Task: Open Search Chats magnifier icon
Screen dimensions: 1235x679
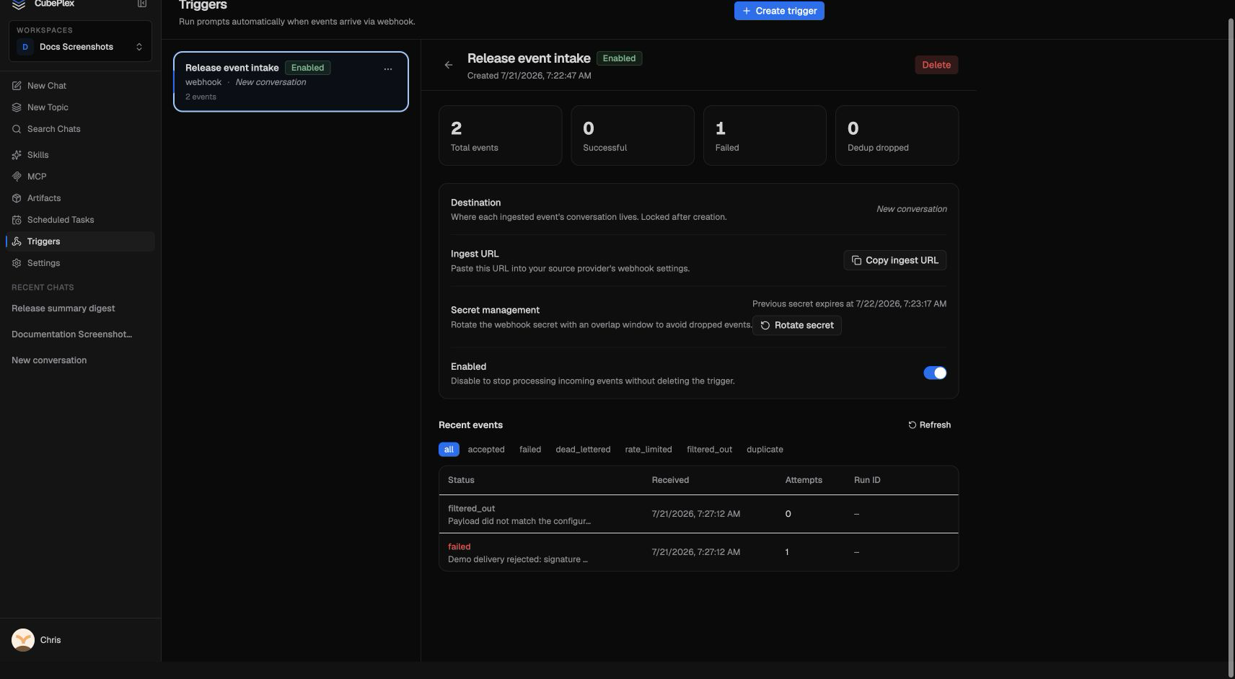Action: pos(17,129)
